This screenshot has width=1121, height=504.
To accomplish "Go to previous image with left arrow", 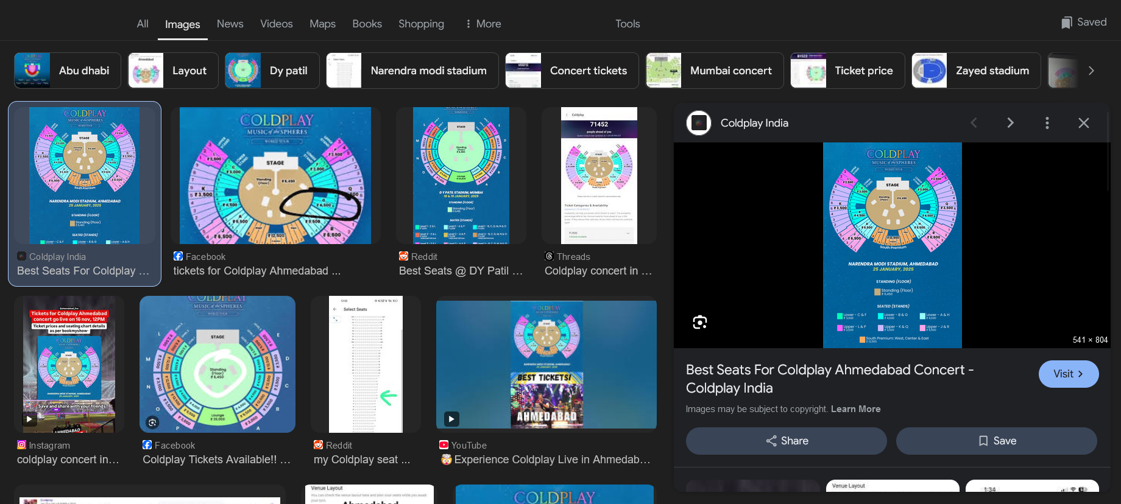I will click(974, 123).
